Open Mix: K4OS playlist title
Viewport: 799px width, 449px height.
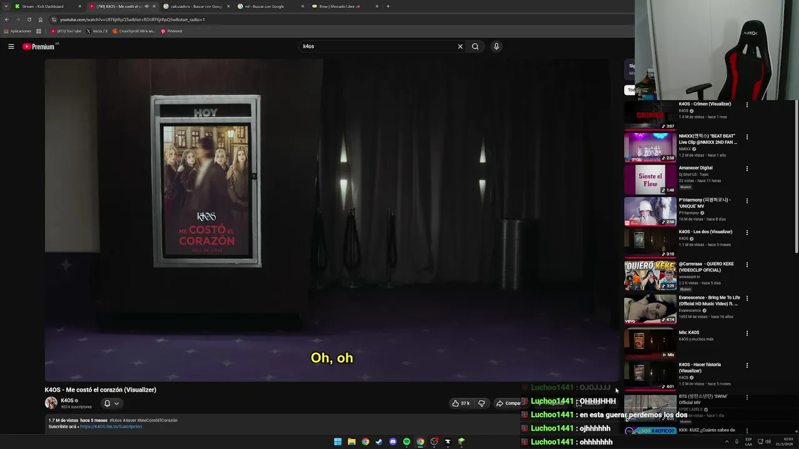tap(689, 332)
